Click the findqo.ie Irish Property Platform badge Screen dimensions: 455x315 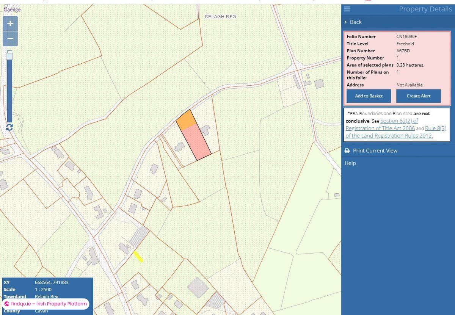pos(45,304)
